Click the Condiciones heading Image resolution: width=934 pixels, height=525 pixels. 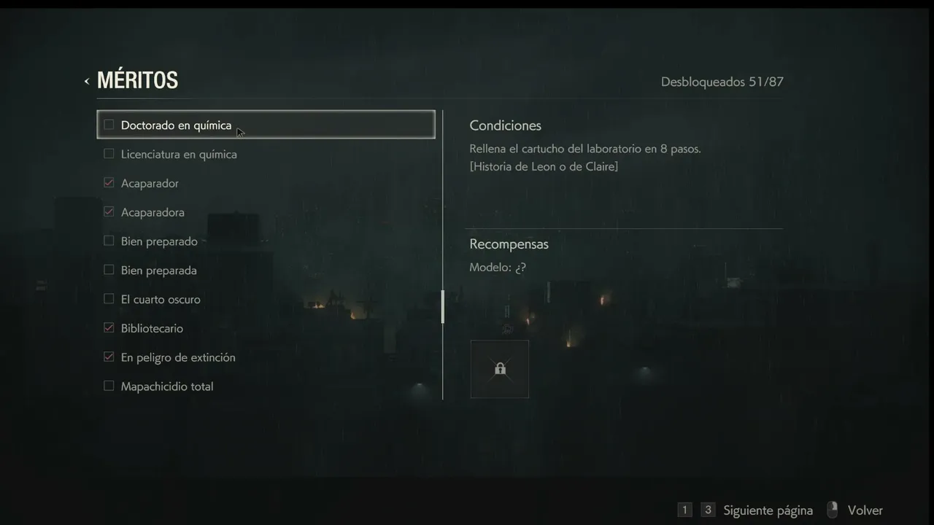[x=506, y=125]
